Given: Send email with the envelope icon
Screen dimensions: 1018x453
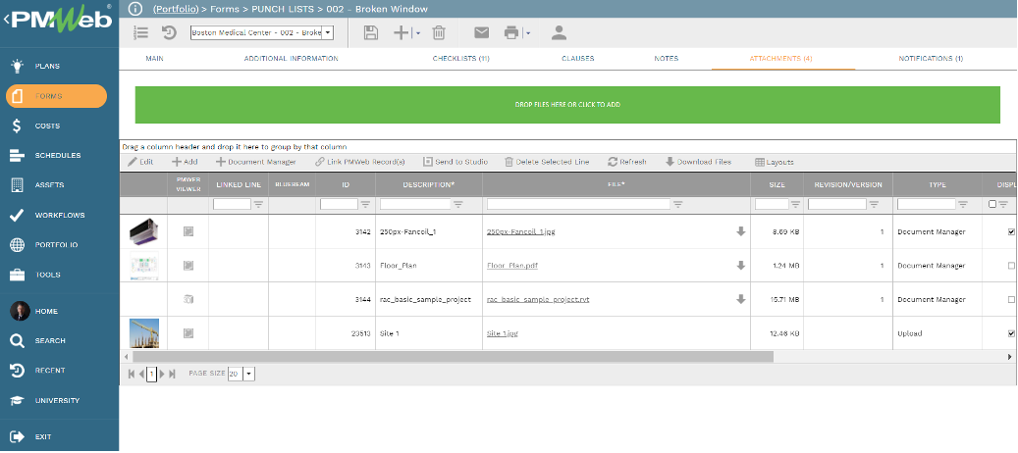Looking at the screenshot, I should point(481,32).
